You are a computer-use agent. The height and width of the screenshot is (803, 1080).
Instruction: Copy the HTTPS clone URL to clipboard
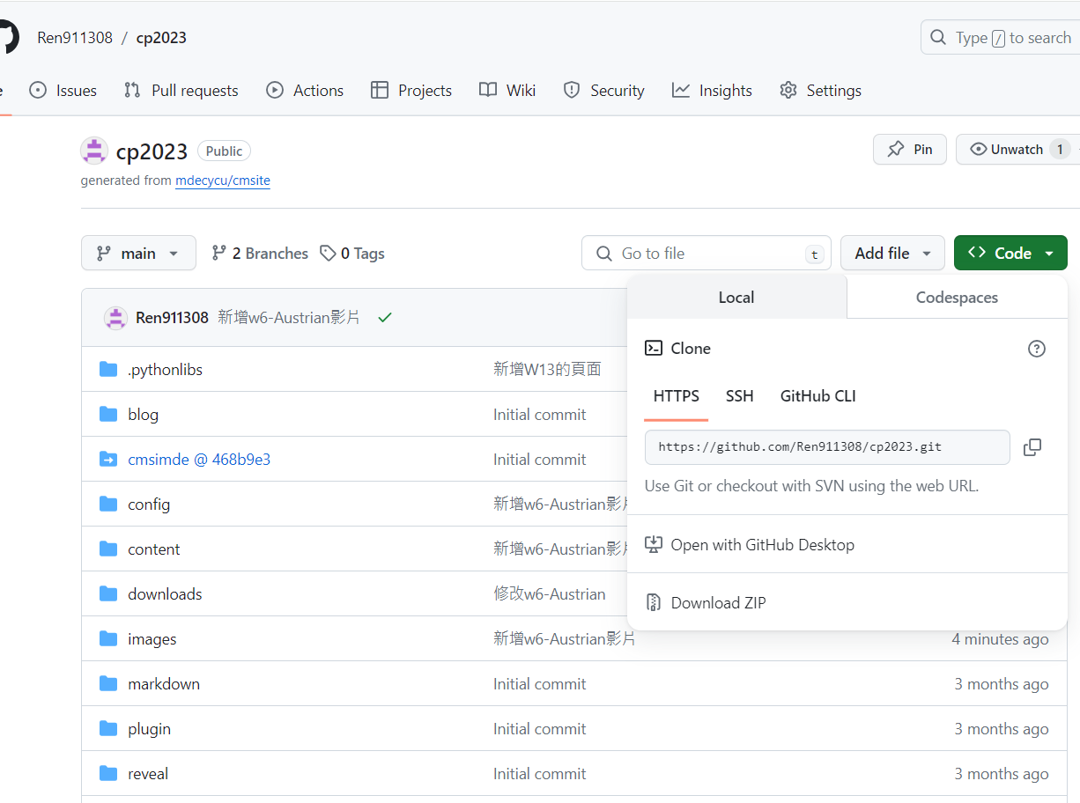[1032, 447]
